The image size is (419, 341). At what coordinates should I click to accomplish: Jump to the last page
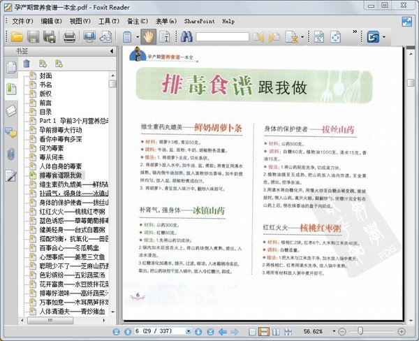click(210, 332)
